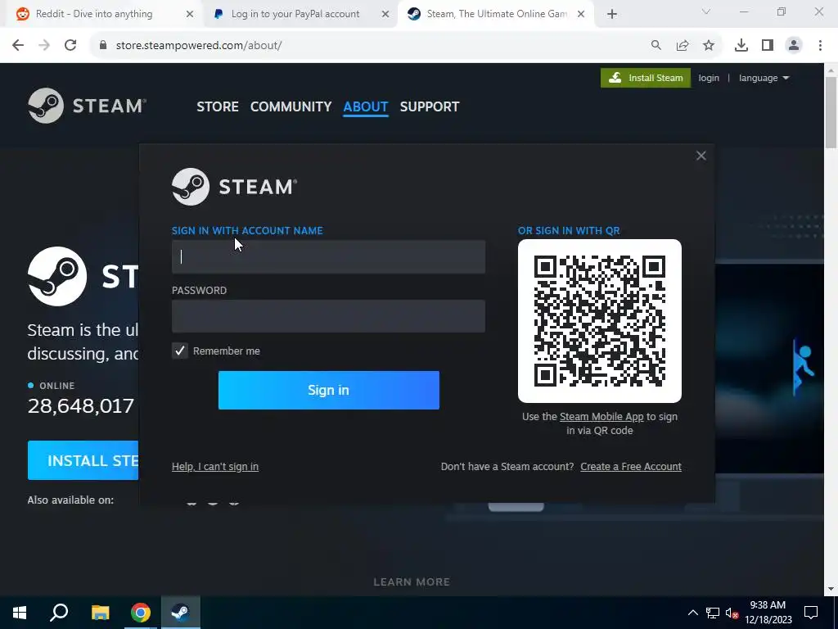838x629 pixels.
Task: Toggle the Remember me checkbox
Action: tap(179, 351)
